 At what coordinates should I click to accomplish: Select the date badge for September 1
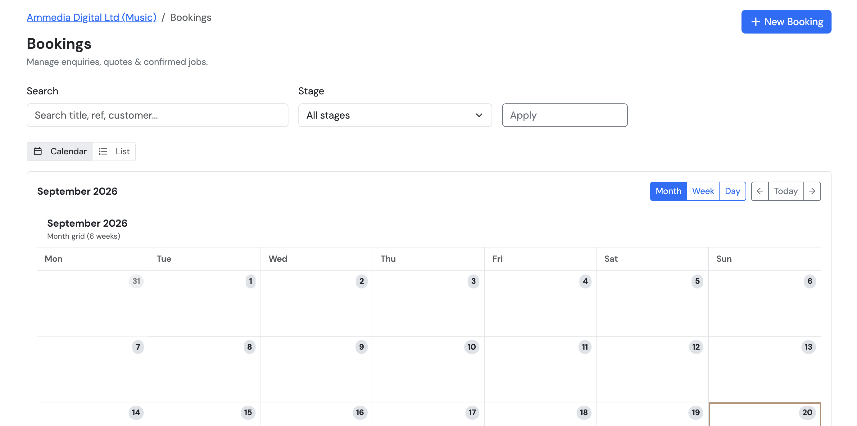[x=251, y=281]
